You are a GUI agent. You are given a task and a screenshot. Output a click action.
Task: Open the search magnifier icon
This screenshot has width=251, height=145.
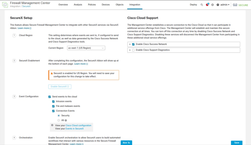coord(202,5)
